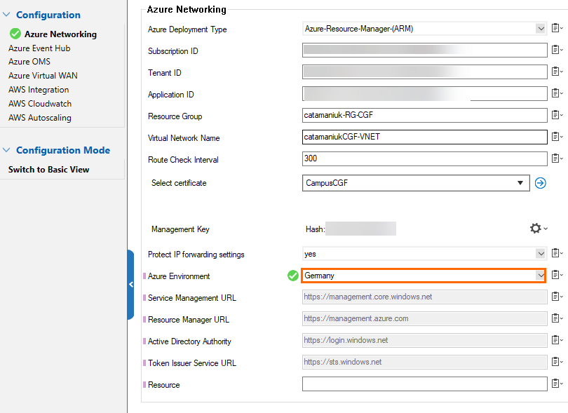Click the blue arrow next to CampusCGF certificate
The image size is (568, 413).
pyautogui.click(x=540, y=183)
